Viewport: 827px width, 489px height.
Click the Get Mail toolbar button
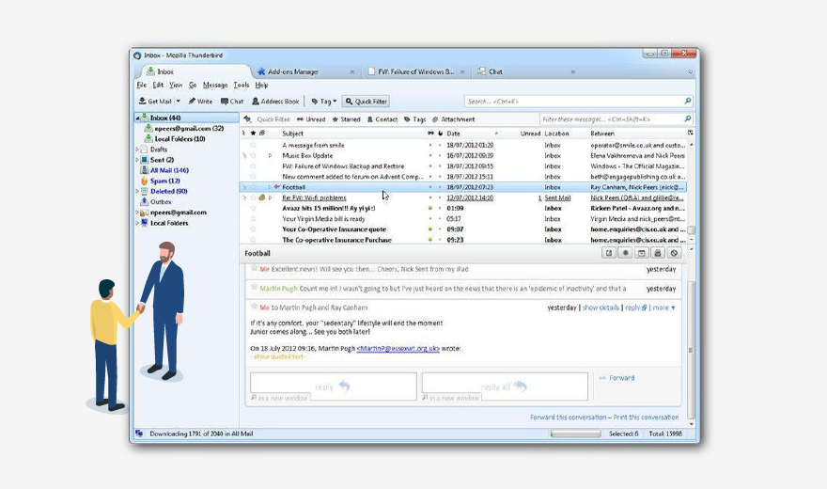point(155,102)
